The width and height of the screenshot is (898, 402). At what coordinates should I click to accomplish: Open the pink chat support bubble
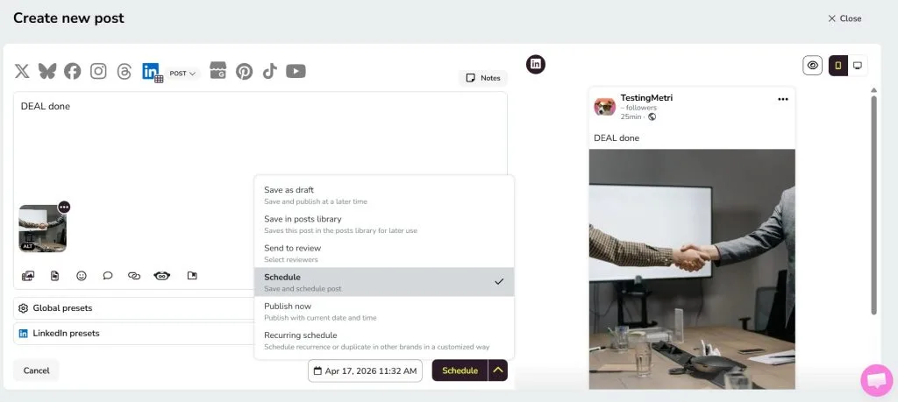pyautogui.click(x=877, y=380)
